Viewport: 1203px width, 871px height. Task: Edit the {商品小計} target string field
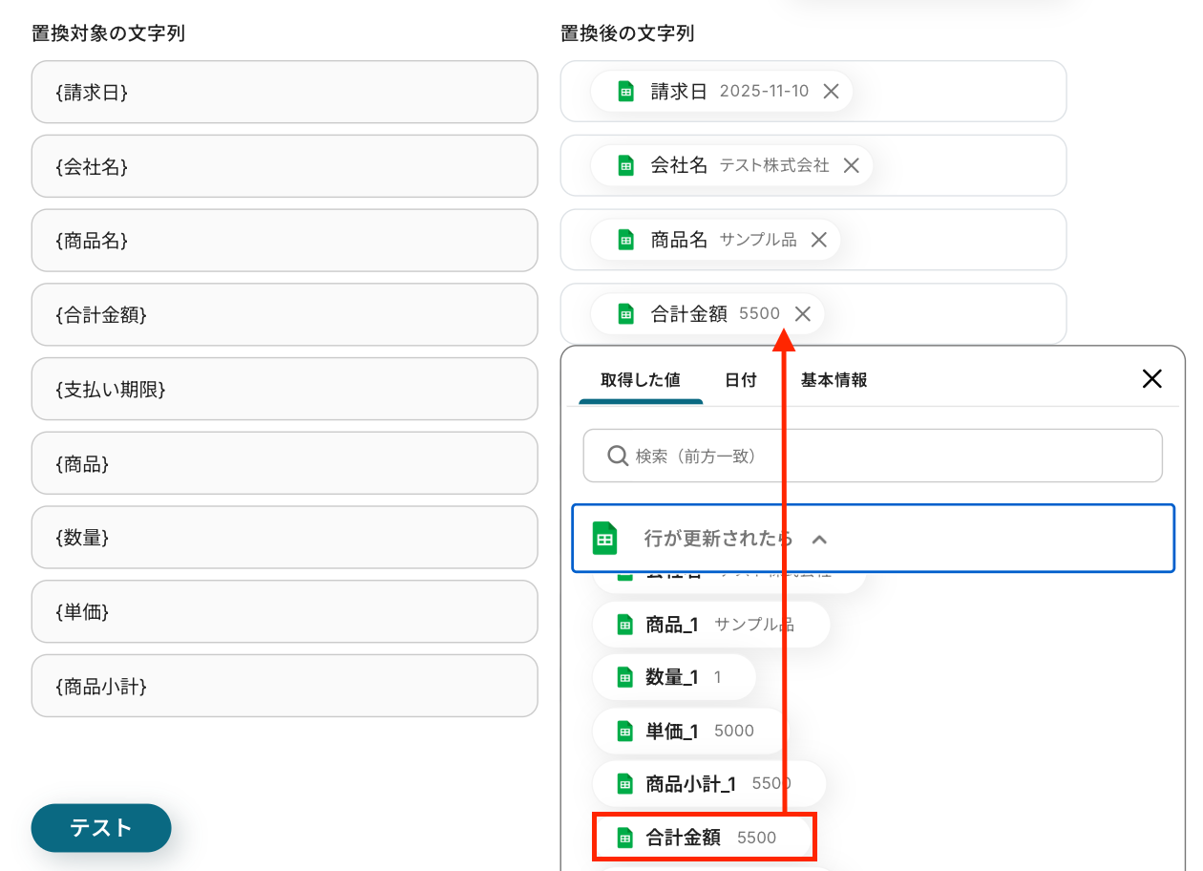(285, 686)
